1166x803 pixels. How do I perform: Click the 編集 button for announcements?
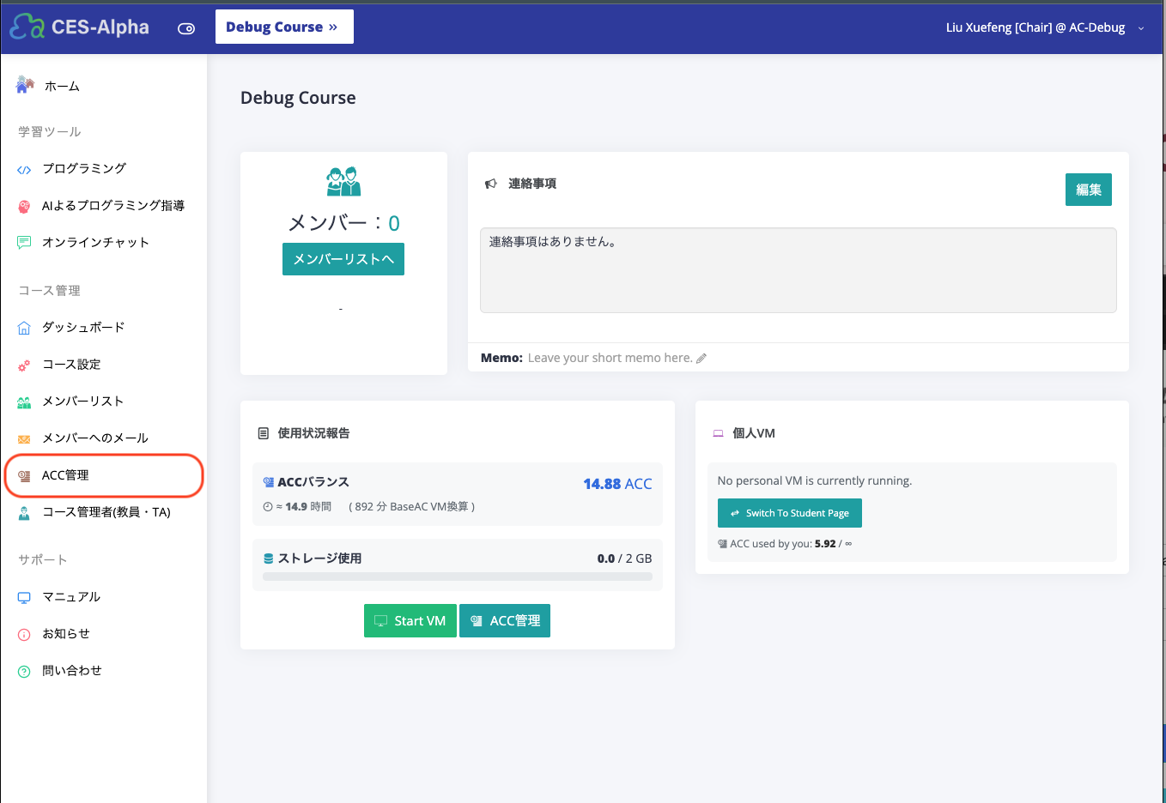tap(1089, 190)
